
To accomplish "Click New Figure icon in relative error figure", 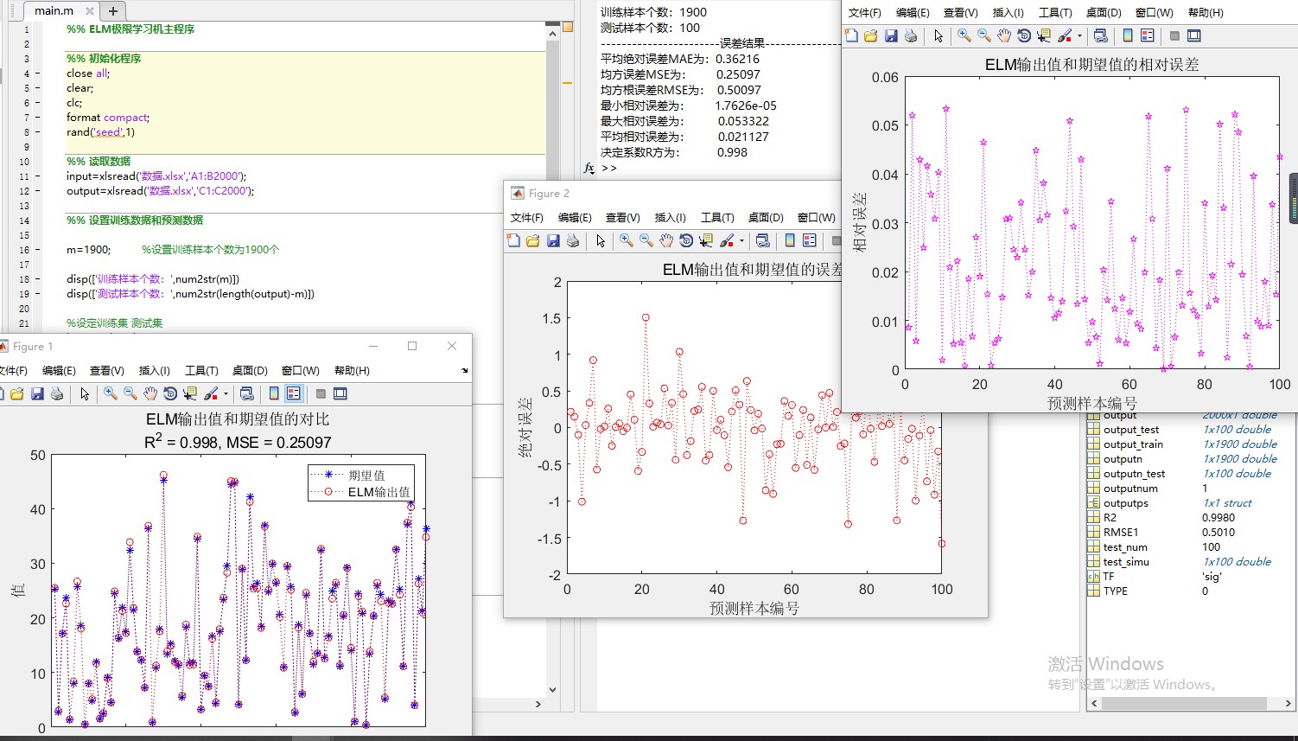I will [x=851, y=35].
